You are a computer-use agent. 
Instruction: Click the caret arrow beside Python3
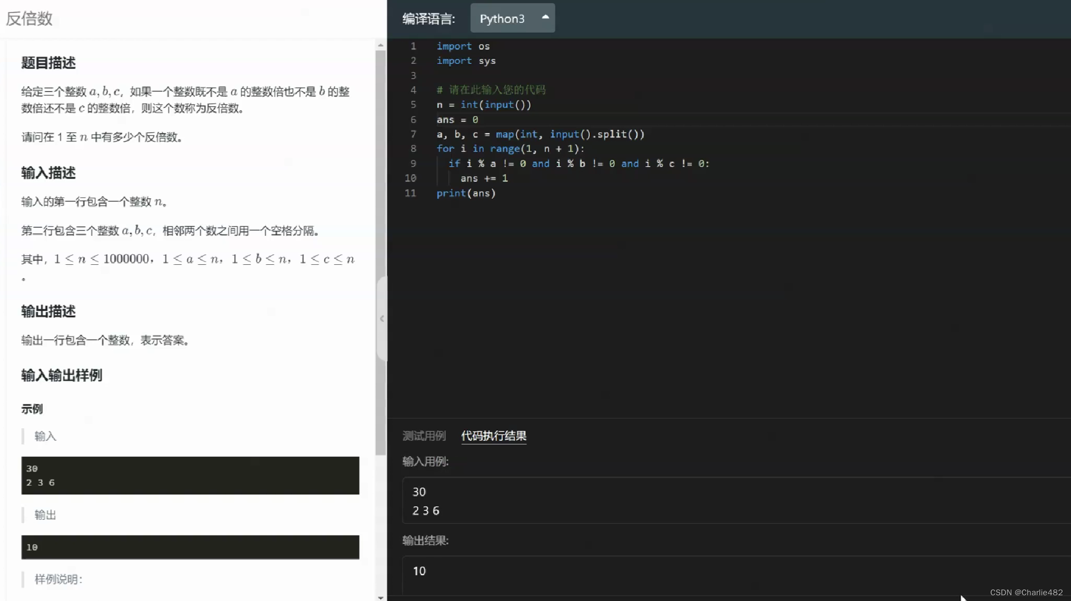click(545, 17)
